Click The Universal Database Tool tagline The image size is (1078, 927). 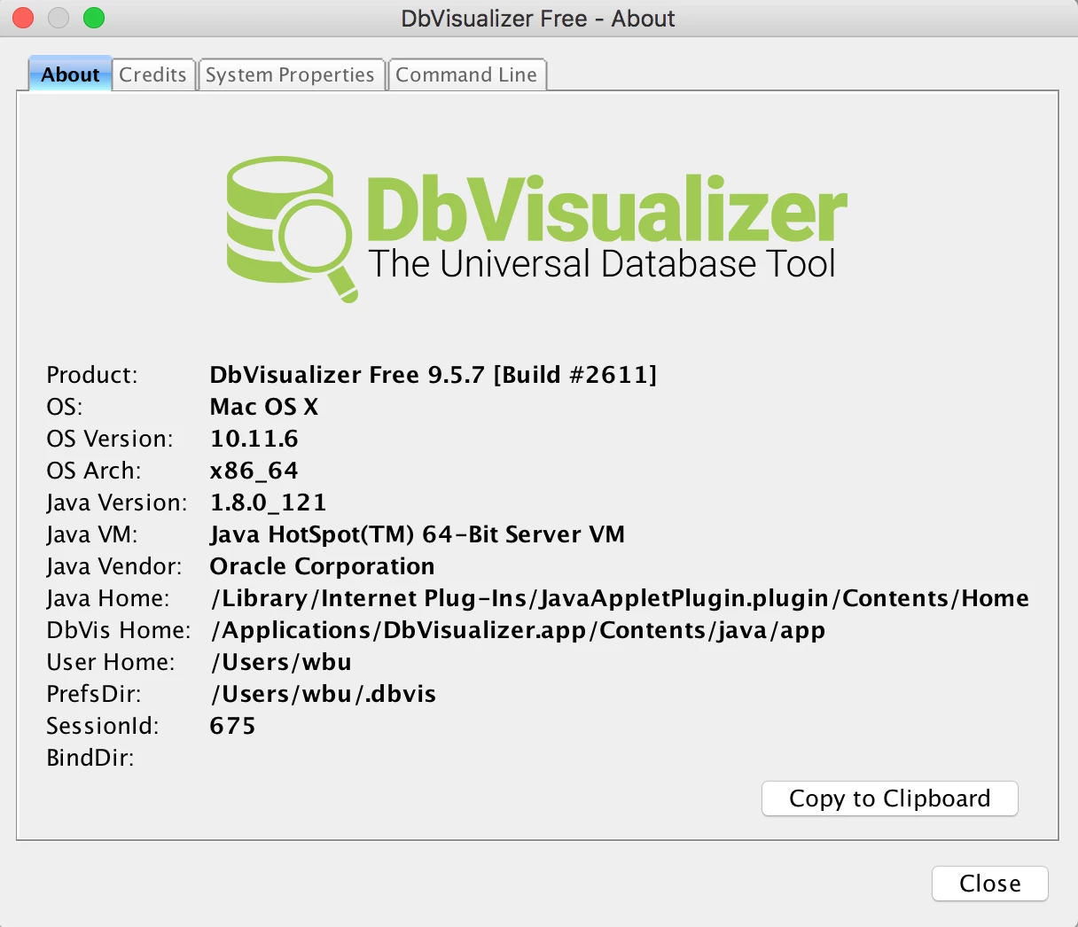click(x=602, y=264)
